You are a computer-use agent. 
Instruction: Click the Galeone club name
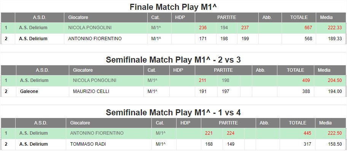click(29, 91)
